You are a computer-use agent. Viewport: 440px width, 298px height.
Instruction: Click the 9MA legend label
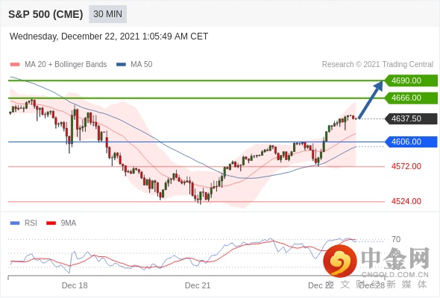click(69, 223)
